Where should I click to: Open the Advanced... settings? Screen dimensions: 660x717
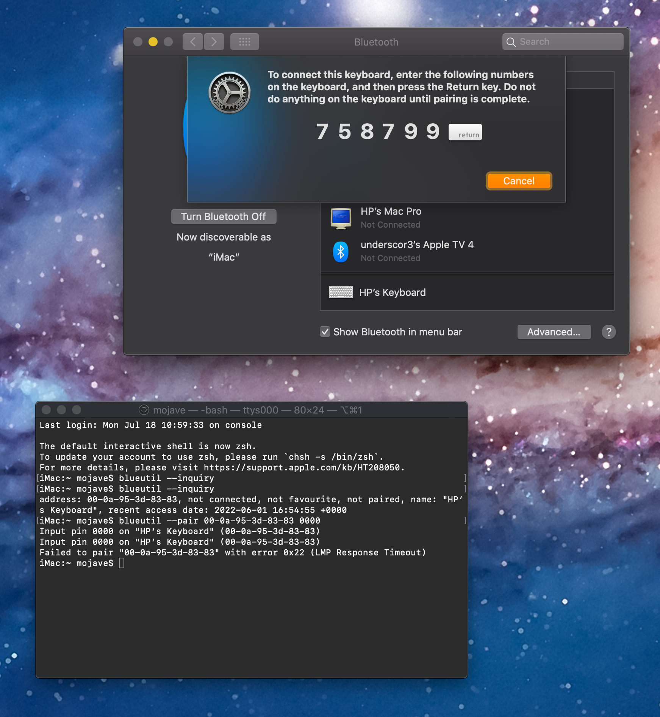[554, 332]
